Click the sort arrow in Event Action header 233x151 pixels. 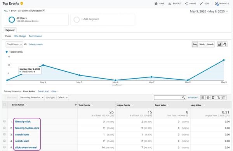pyautogui.click(x=76, y=105)
